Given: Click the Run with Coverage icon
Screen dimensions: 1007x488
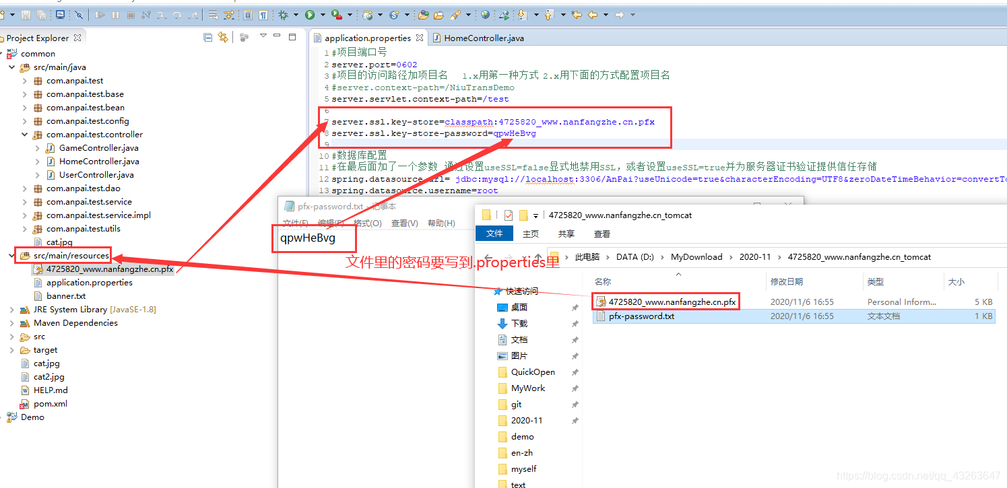Looking at the screenshot, I should (336, 15).
